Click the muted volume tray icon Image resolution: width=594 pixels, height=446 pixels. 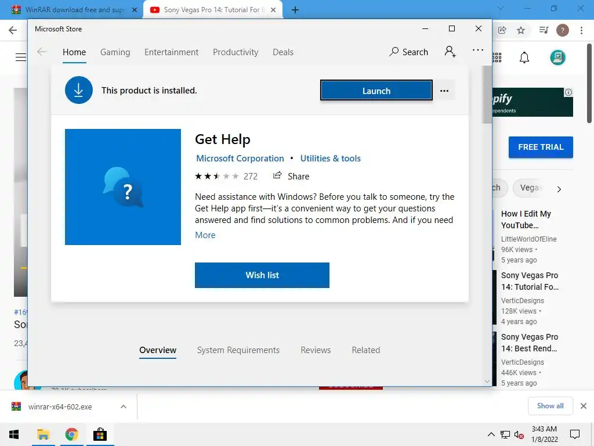tap(519, 434)
